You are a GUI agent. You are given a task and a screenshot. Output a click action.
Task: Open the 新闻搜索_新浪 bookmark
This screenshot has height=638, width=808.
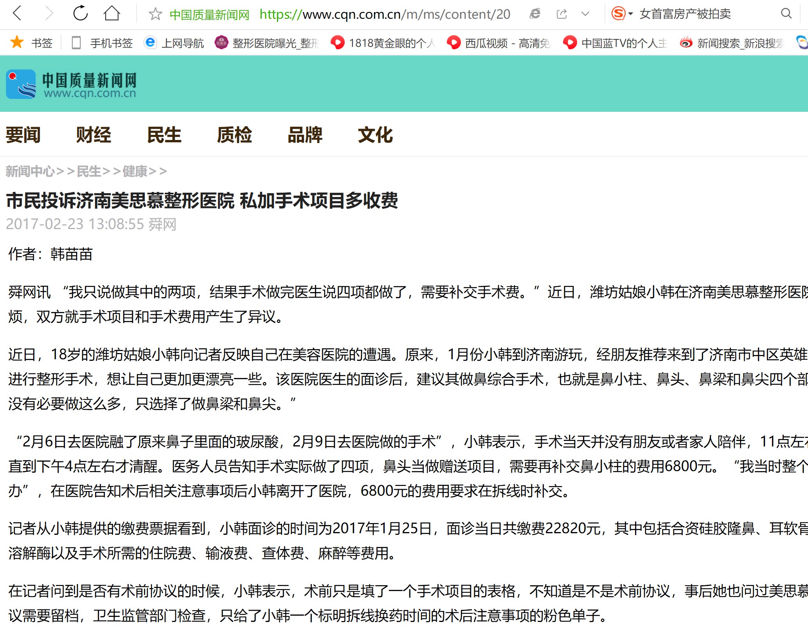(732, 43)
